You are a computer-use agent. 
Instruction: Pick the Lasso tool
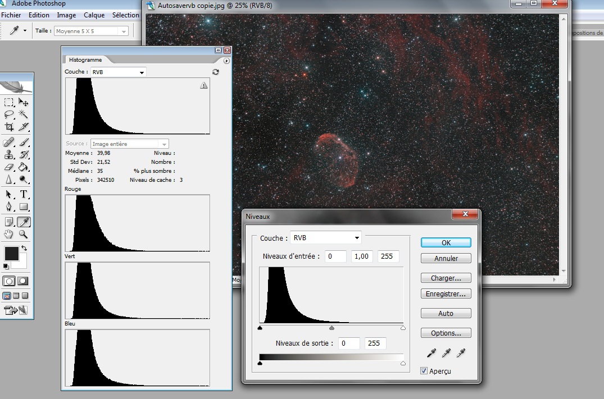click(x=9, y=114)
